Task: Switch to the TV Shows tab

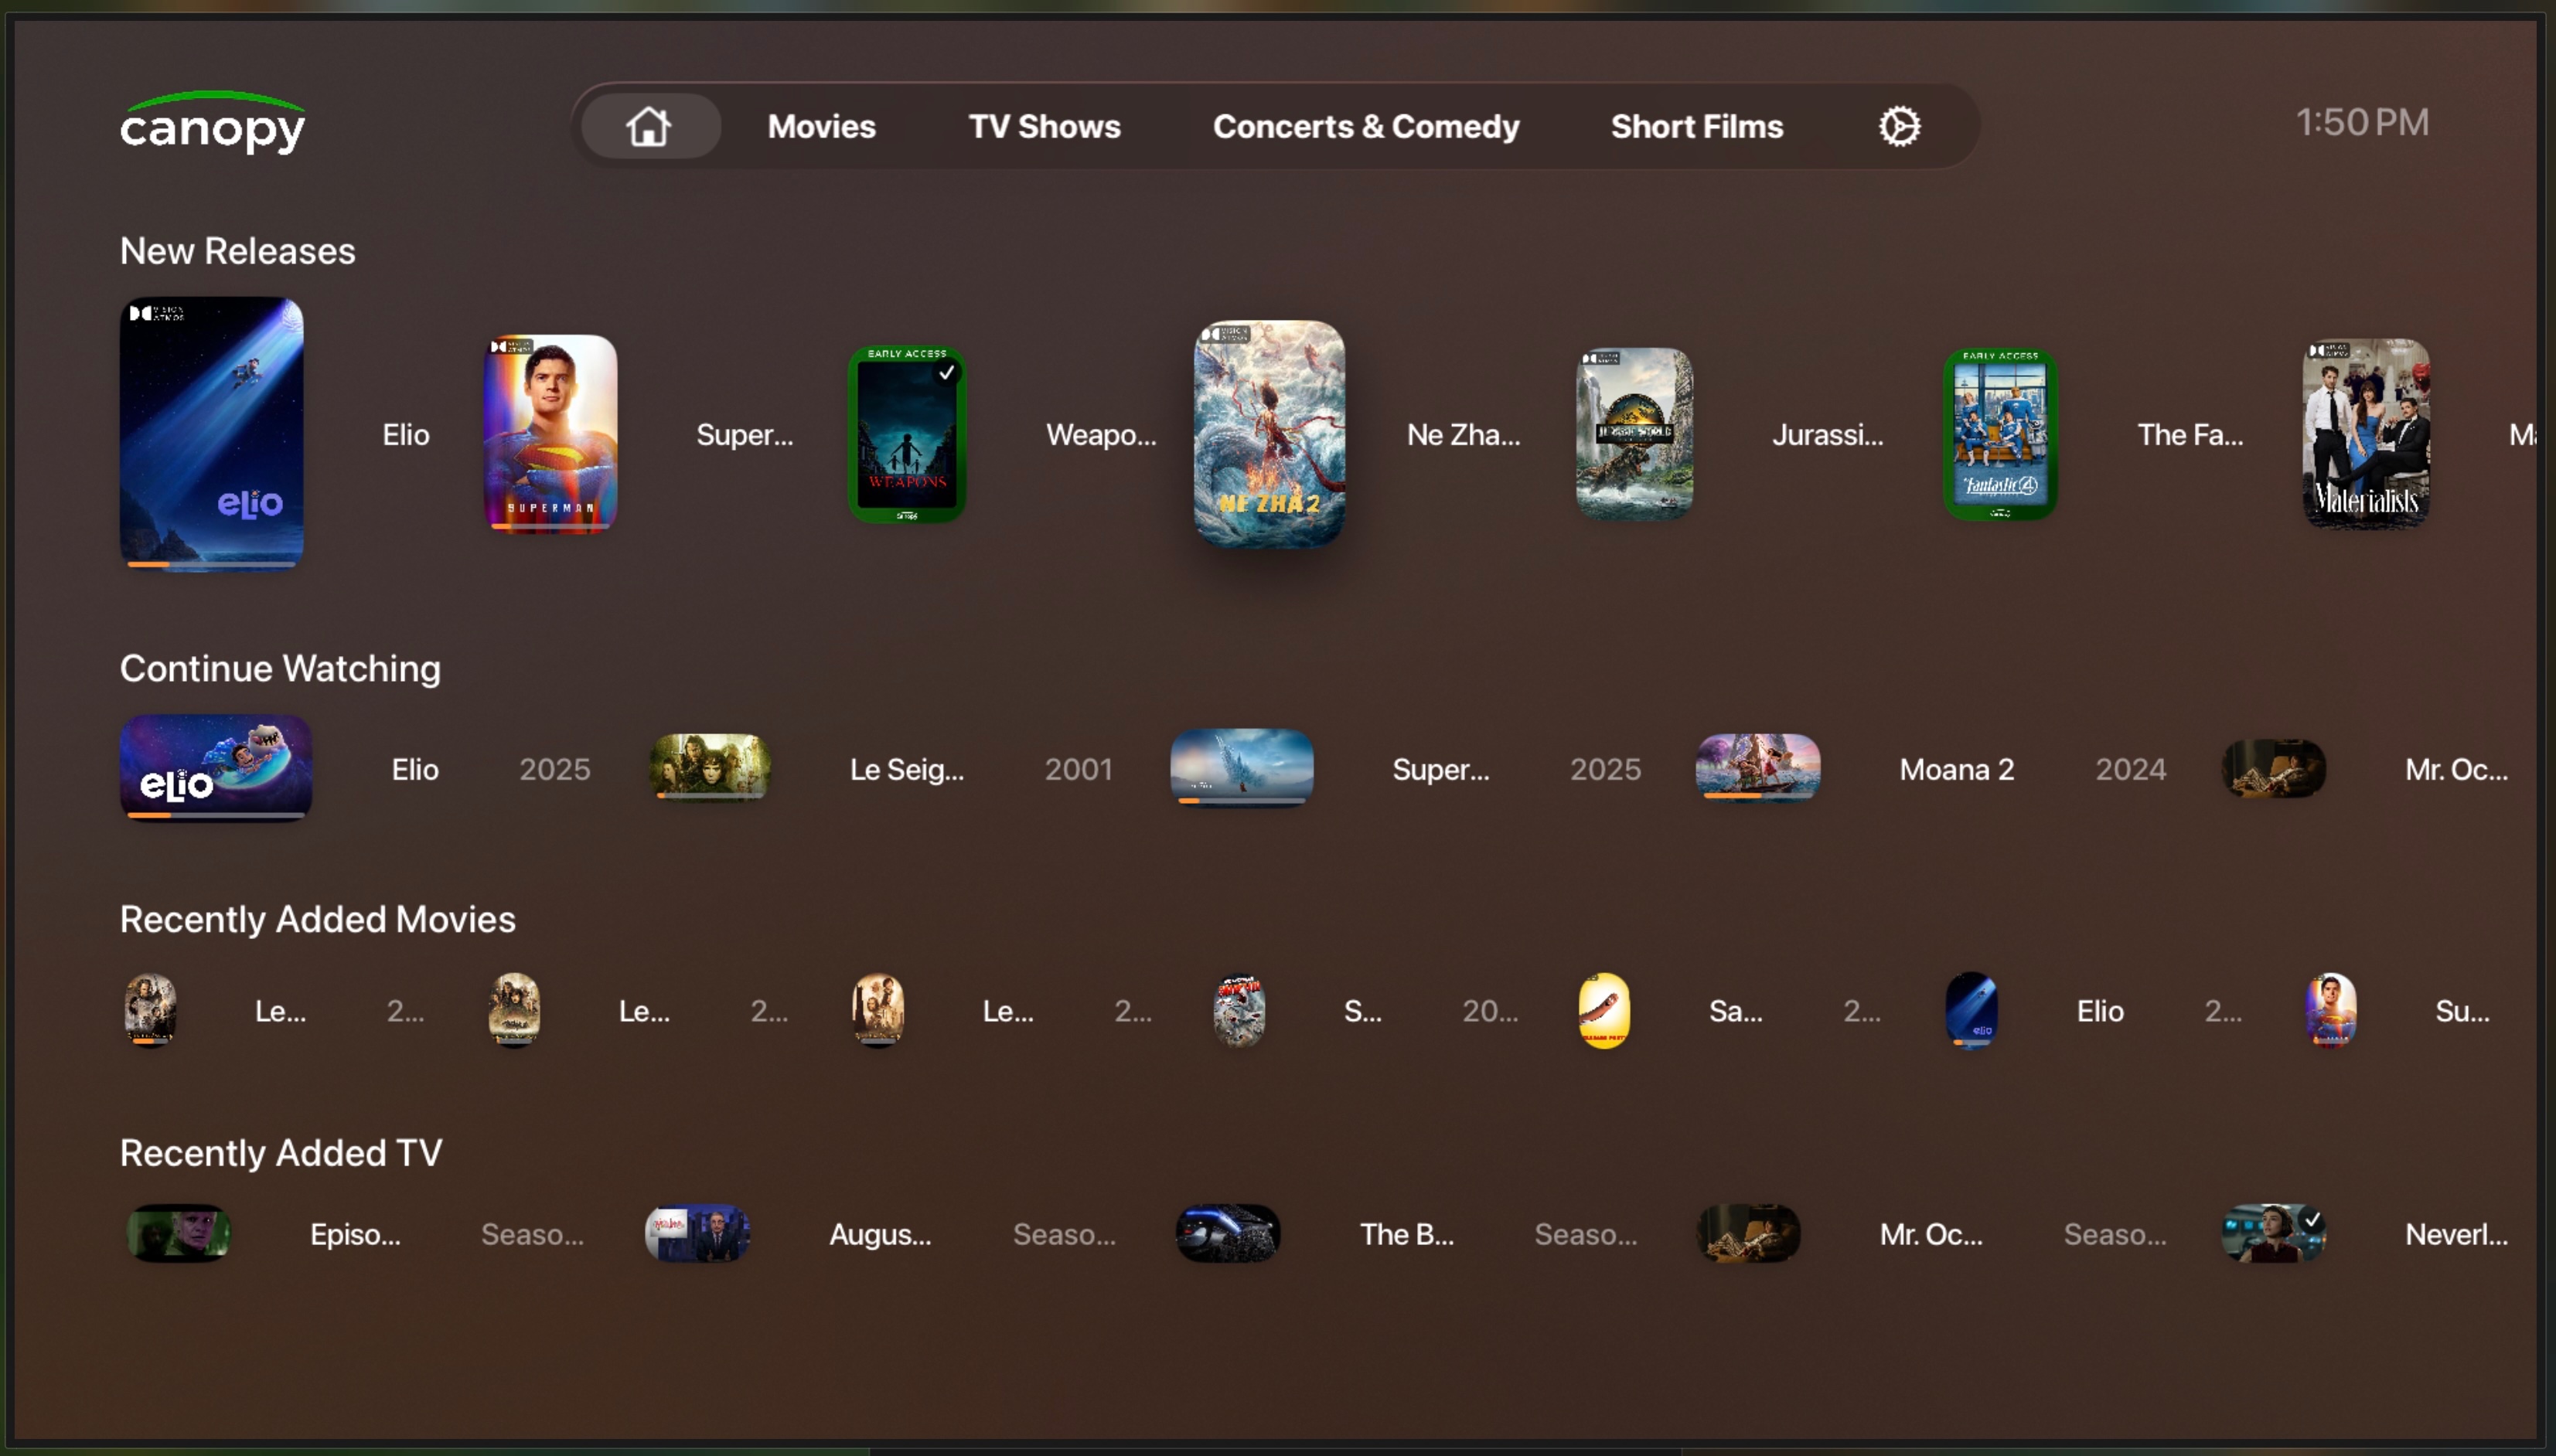Action: [x=1044, y=126]
